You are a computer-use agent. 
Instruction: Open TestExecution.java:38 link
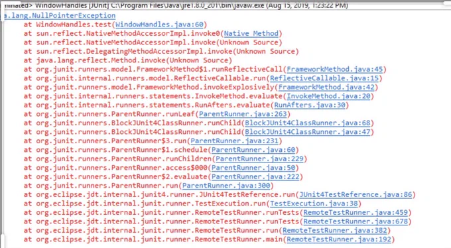pyautogui.click(x=314, y=204)
